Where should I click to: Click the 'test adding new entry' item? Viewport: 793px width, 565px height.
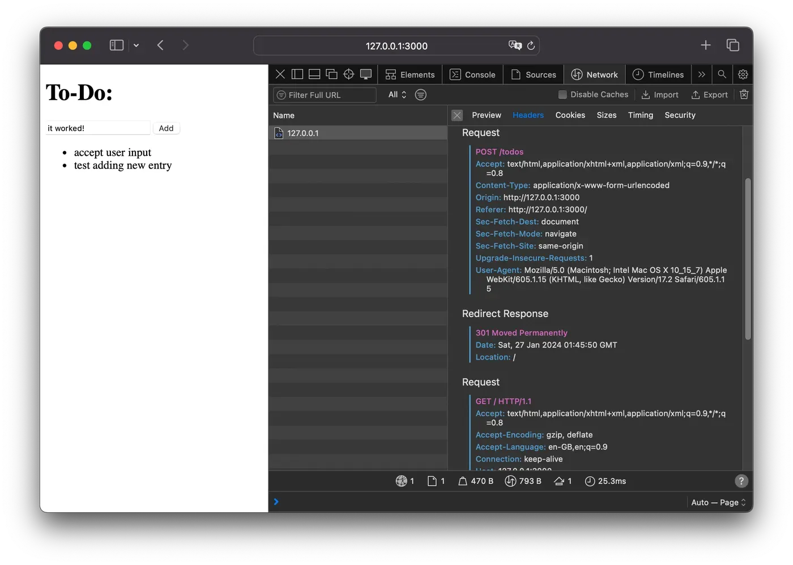point(123,165)
